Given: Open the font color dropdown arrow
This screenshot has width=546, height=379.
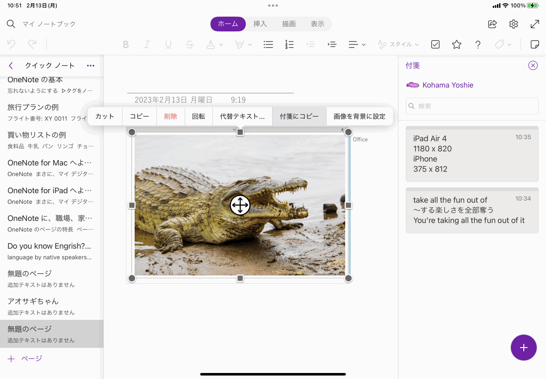Looking at the screenshot, I should coord(221,45).
